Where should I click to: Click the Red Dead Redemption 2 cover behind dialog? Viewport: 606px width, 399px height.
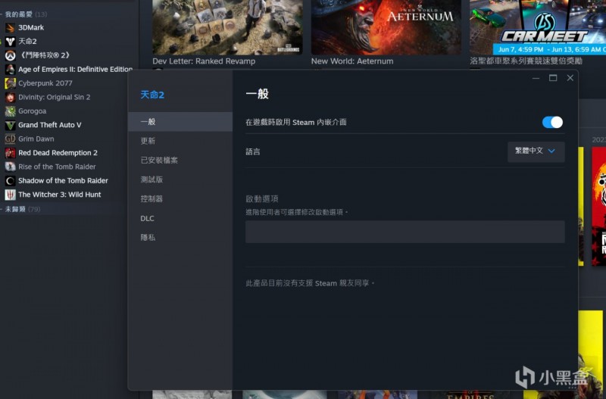tap(598, 206)
